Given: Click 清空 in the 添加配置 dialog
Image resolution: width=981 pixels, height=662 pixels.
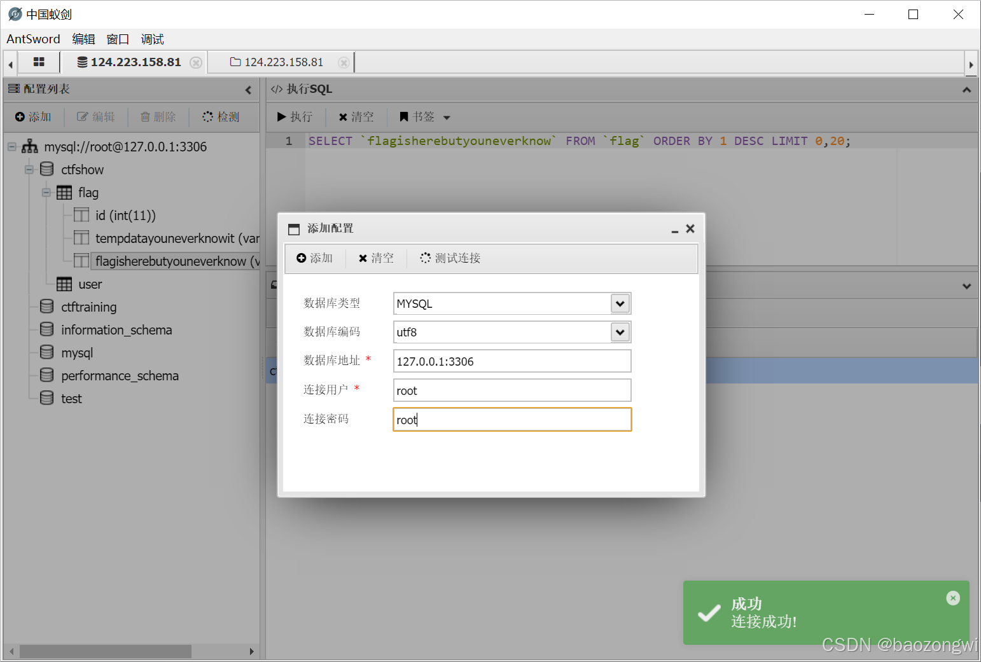Looking at the screenshot, I should 376,258.
